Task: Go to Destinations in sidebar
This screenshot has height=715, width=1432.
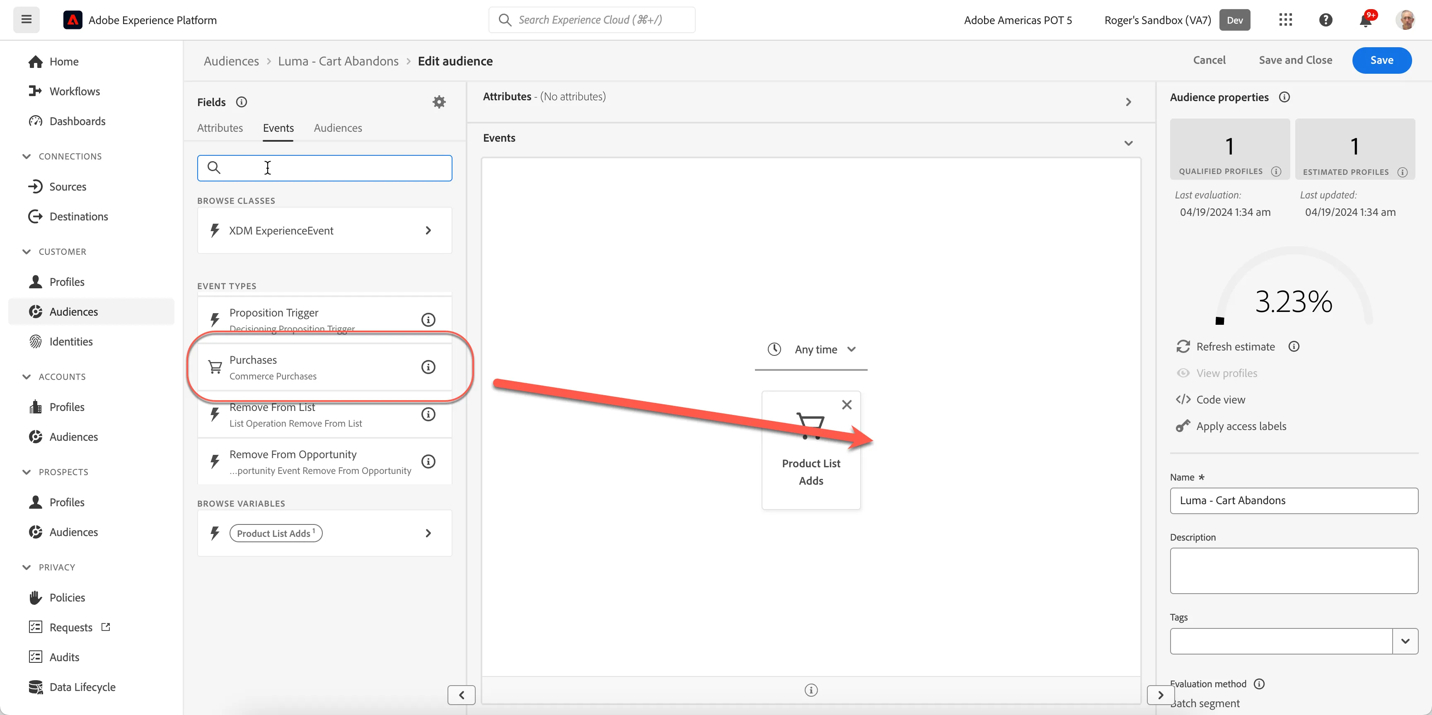Action: click(x=78, y=217)
